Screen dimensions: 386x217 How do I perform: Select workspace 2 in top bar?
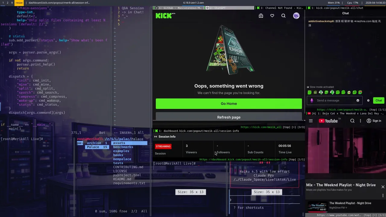pyautogui.click(x=8, y=3)
